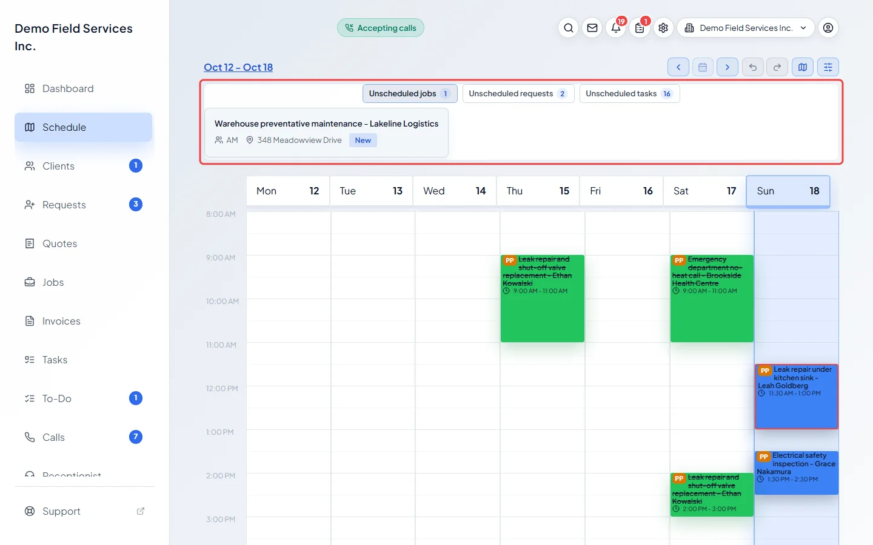873x545 pixels.
Task: Open Warehouse preventative maintenance job card
Action: [x=326, y=132]
